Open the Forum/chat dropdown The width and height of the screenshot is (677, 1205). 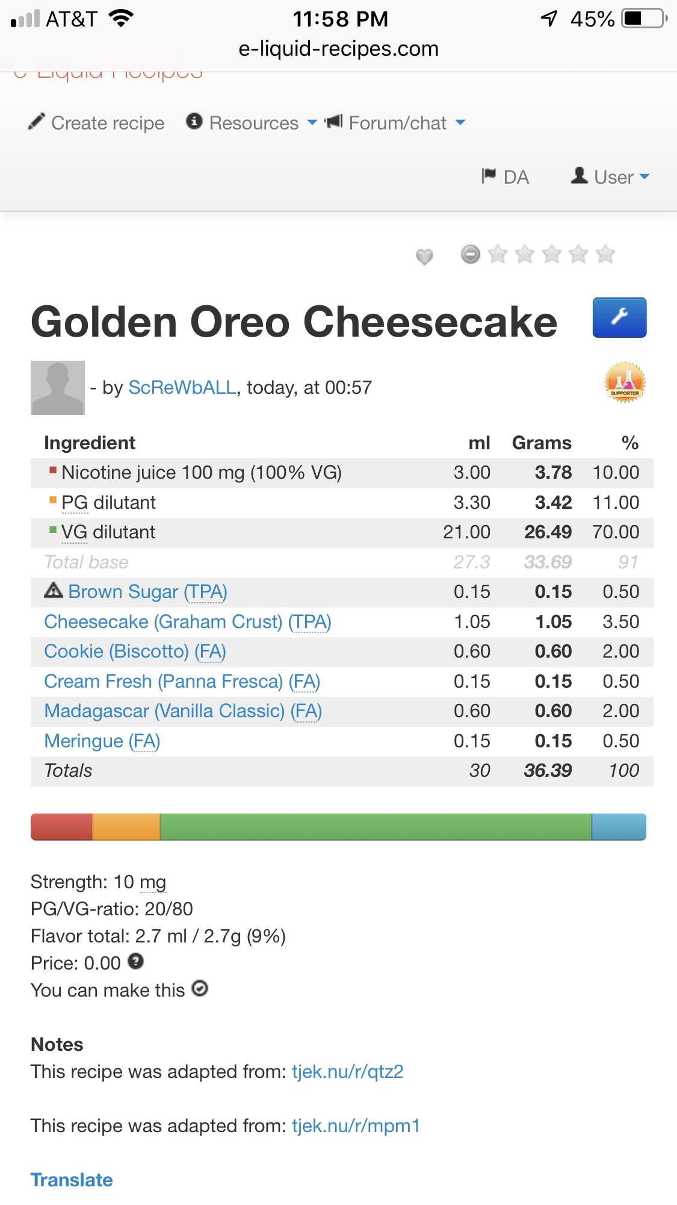click(x=397, y=123)
